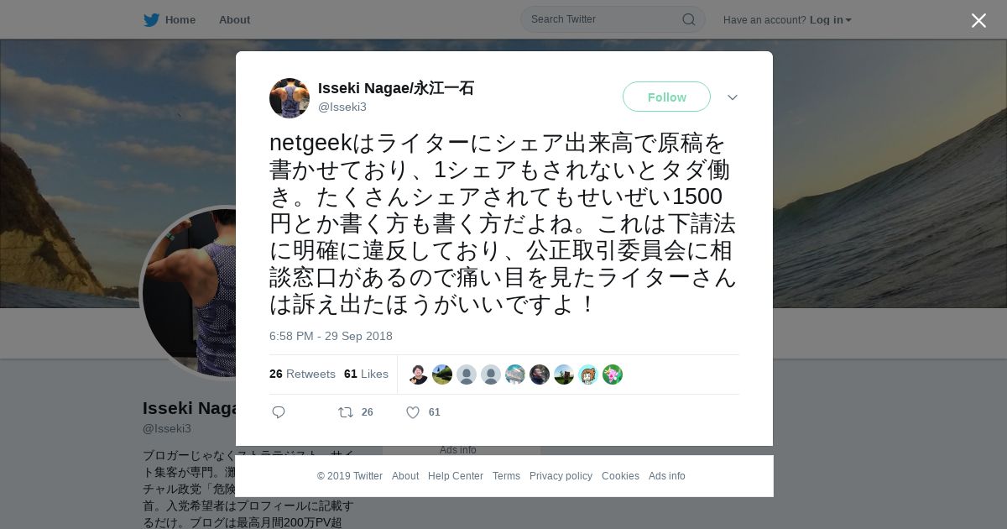
Task: Open Isseki Nagae's profile avatar in the tweet
Action: 290,98
